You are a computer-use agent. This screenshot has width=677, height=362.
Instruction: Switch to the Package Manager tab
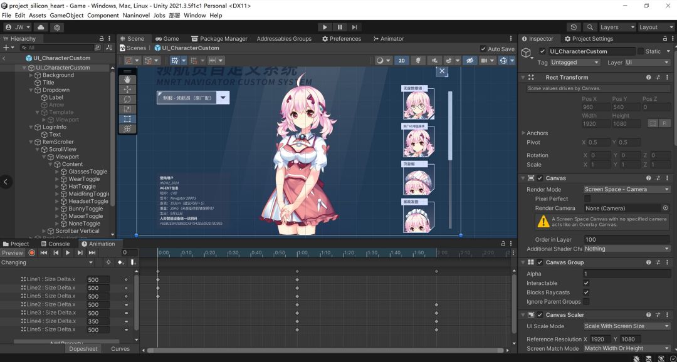pyautogui.click(x=219, y=39)
